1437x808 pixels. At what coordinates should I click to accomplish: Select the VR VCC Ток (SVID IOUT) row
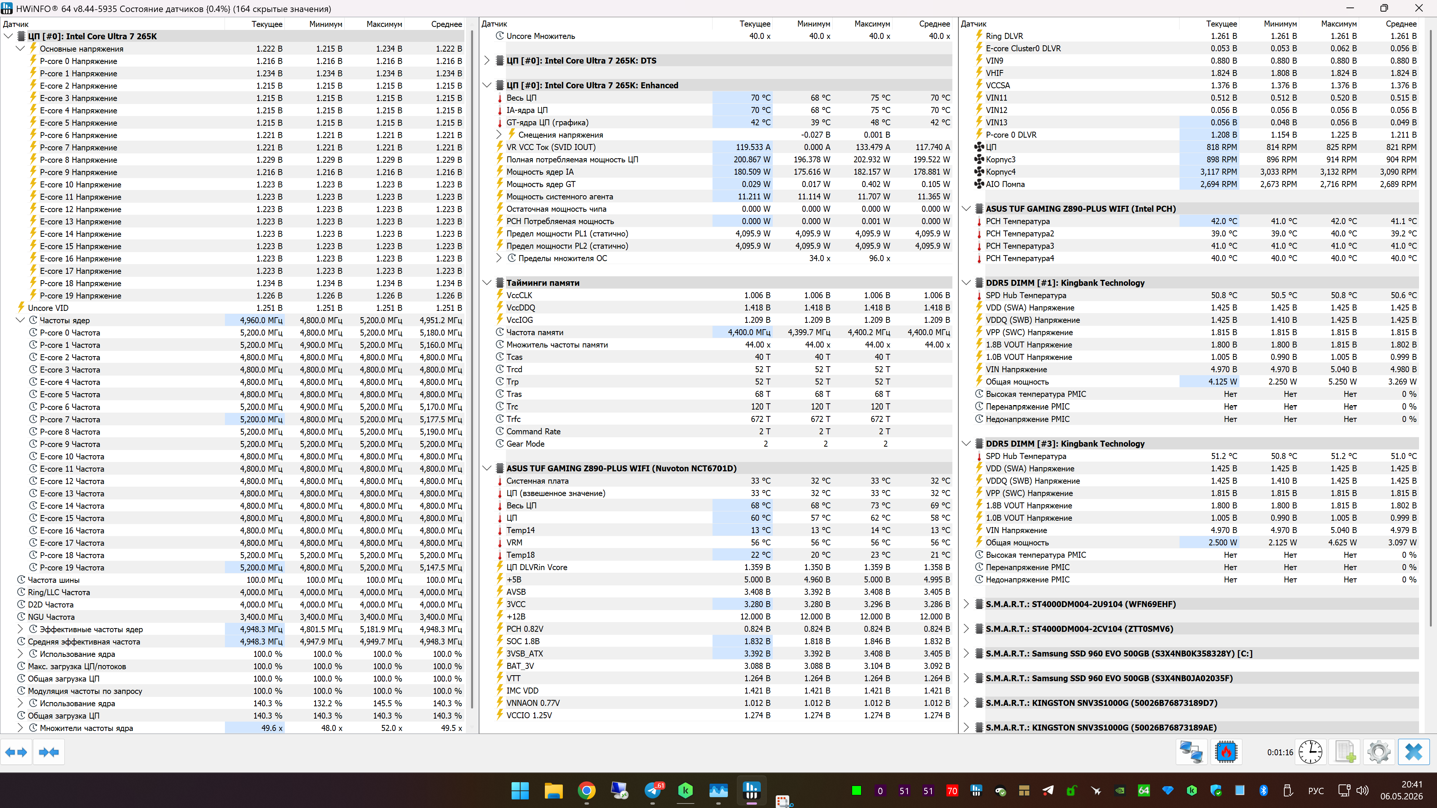pos(716,147)
